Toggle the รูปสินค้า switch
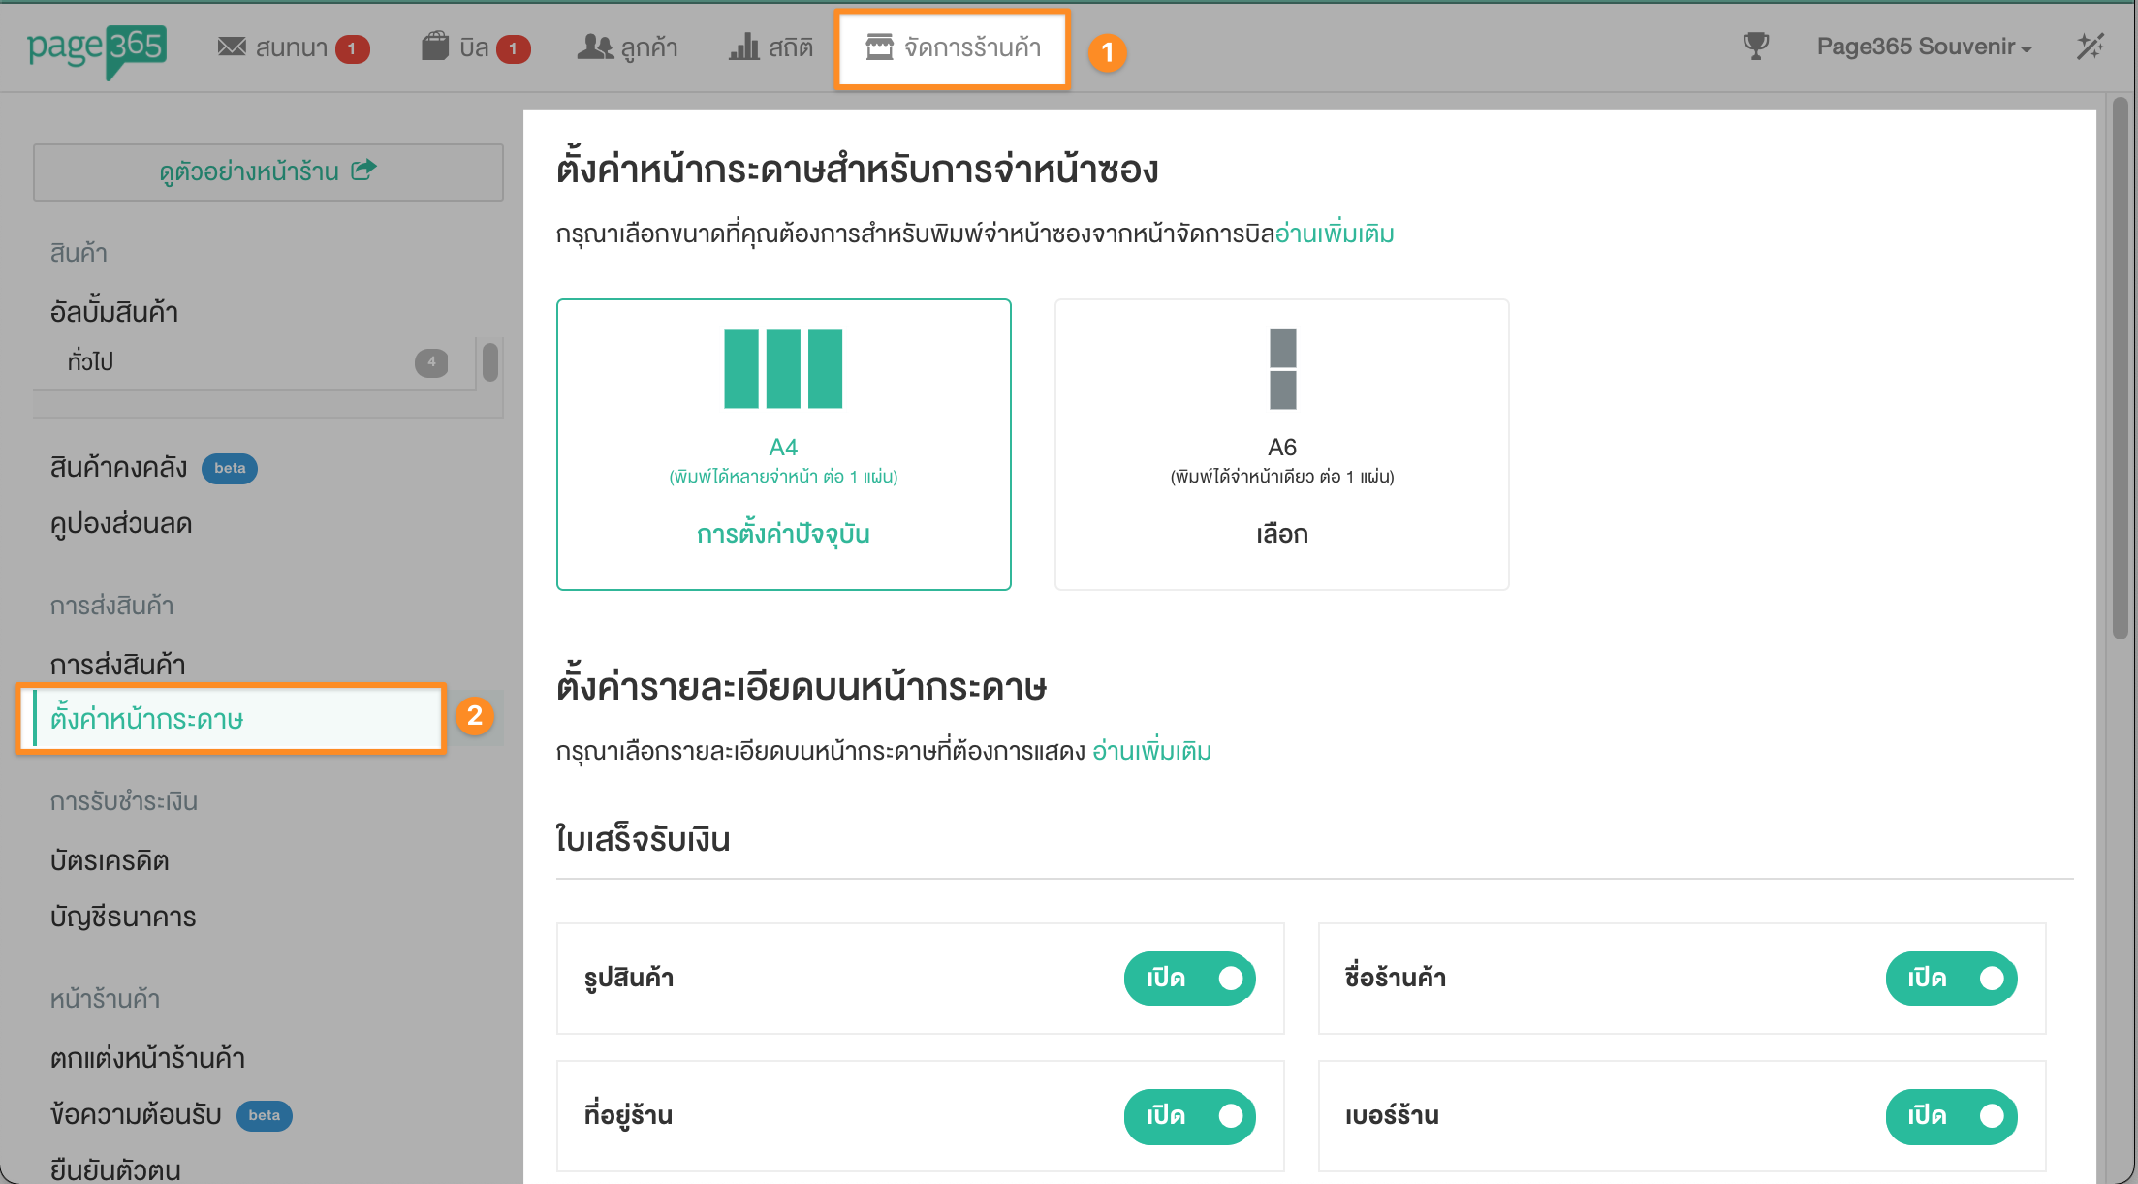This screenshot has height=1184, width=2138. tap(1189, 979)
